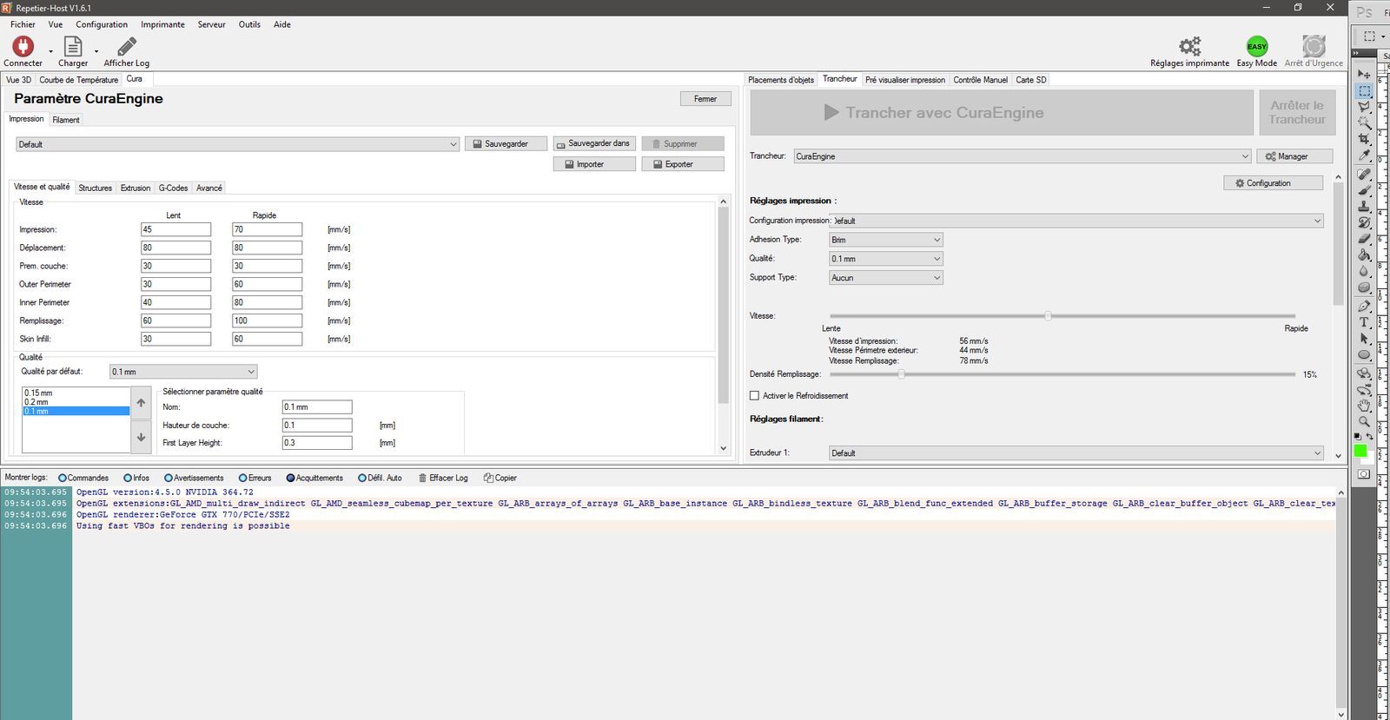This screenshot has height=720, width=1390.
Task: Click the Importer button
Action: click(x=594, y=164)
